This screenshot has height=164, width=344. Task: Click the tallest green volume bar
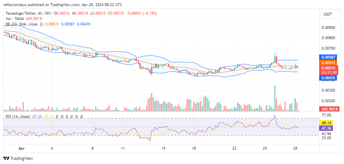275,99
